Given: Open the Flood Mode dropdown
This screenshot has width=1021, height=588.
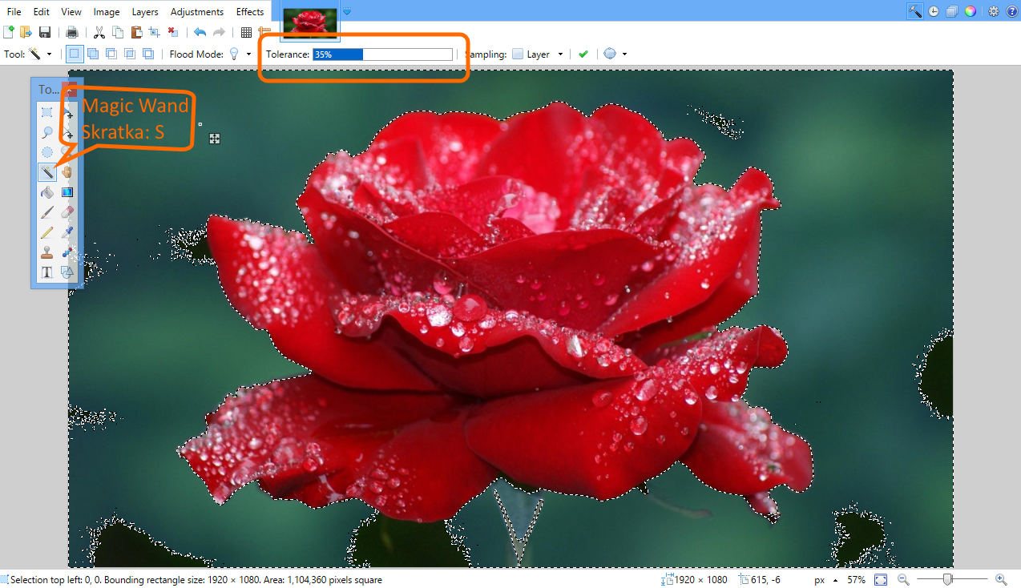Looking at the screenshot, I should pyautogui.click(x=240, y=54).
